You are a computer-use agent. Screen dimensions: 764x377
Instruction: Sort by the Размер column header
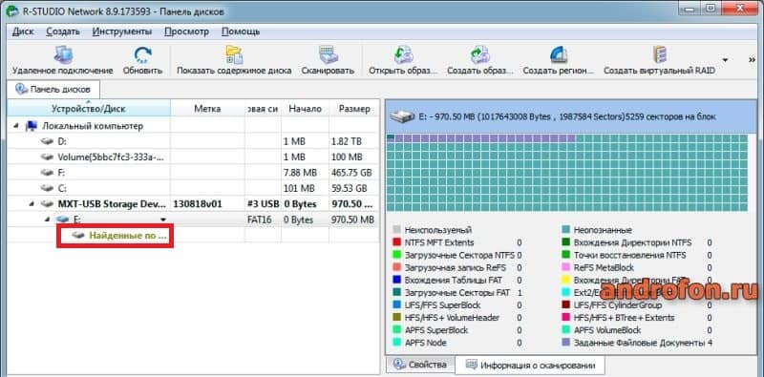tap(354, 109)
